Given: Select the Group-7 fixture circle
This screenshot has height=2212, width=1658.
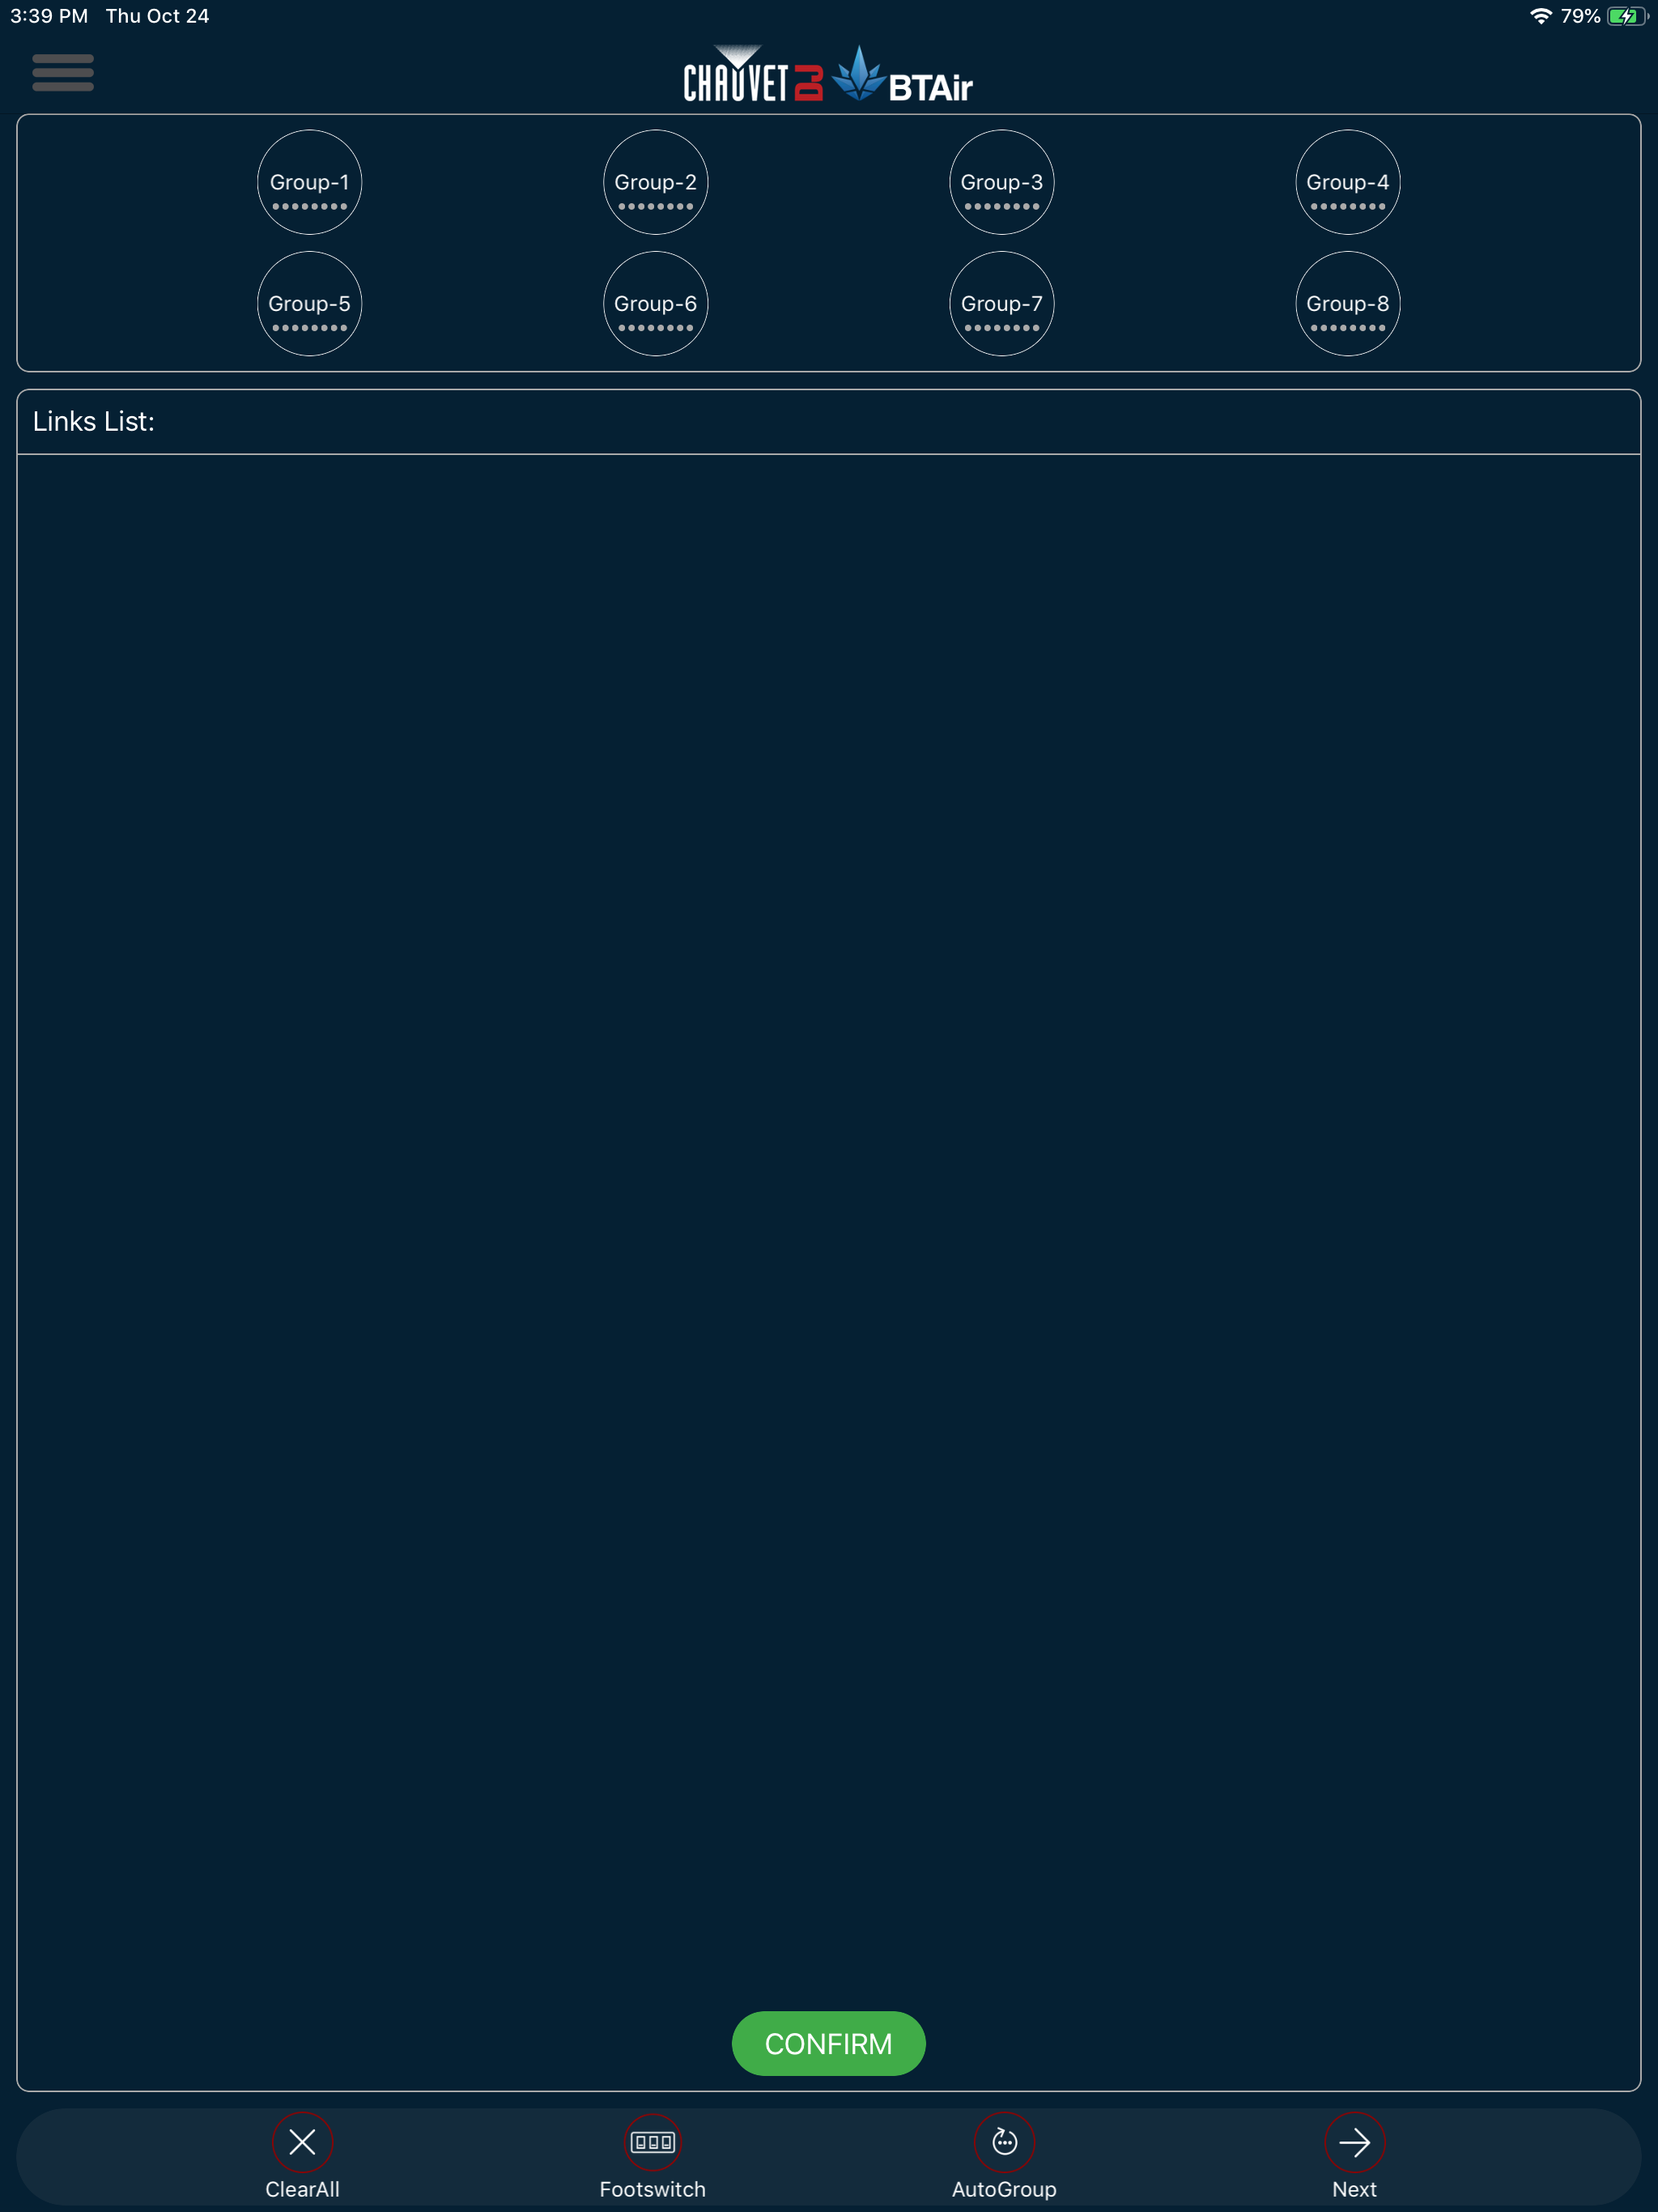Looking at the screenshot, I should (x=1002, y=304).
